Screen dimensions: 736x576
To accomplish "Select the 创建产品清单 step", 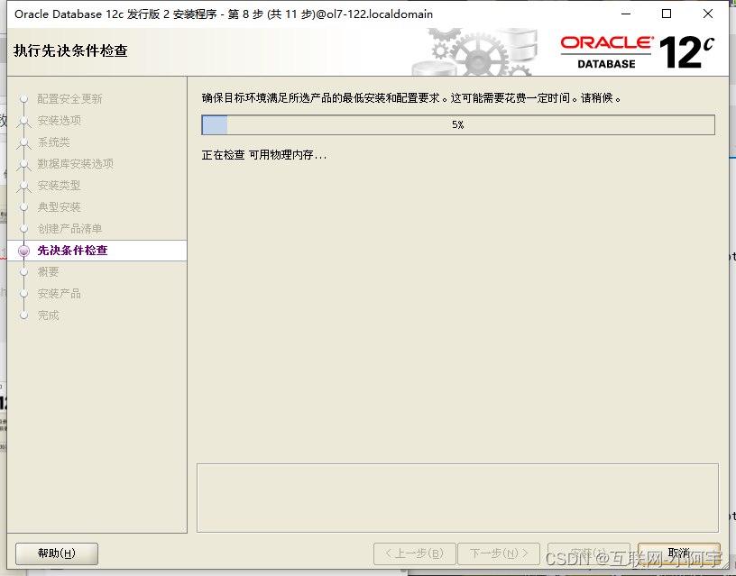I will coord(69,228).
